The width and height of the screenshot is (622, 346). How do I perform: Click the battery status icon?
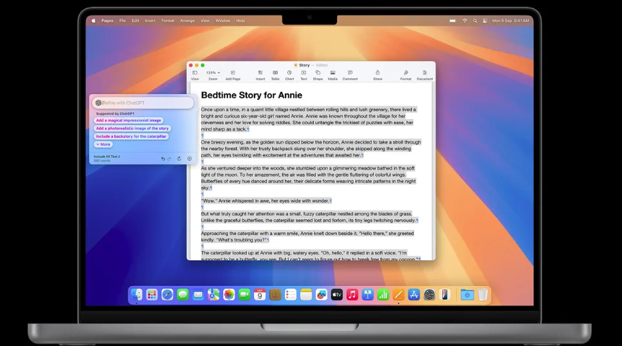tap(452, 21)
